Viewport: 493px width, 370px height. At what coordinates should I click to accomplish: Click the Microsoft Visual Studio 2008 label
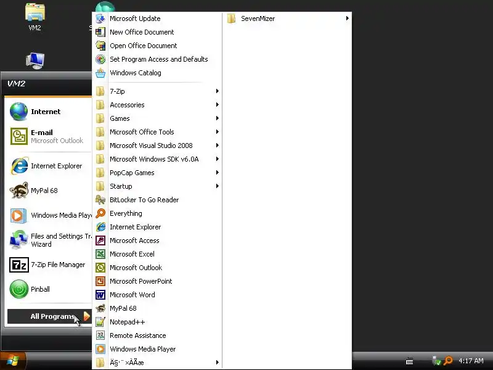[x=151, y=146]
